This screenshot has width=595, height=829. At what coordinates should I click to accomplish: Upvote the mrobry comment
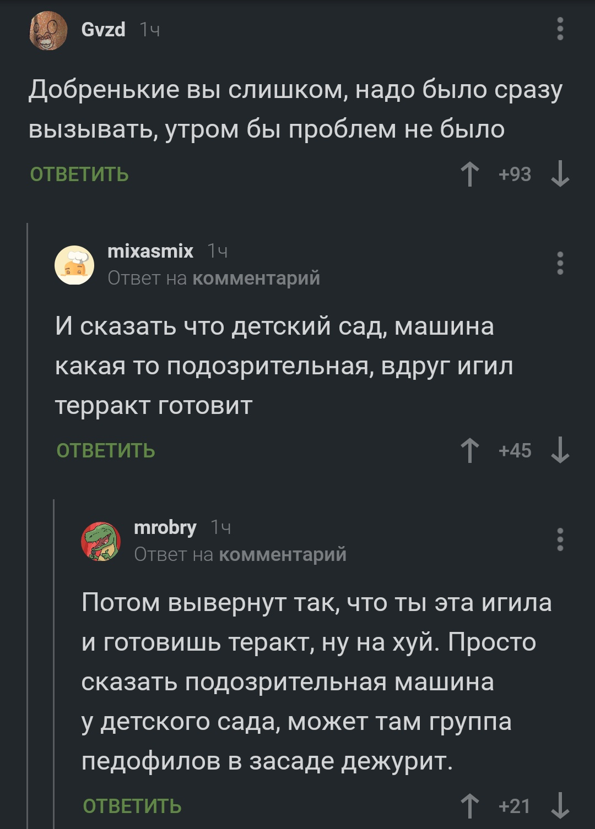[469, 806]
